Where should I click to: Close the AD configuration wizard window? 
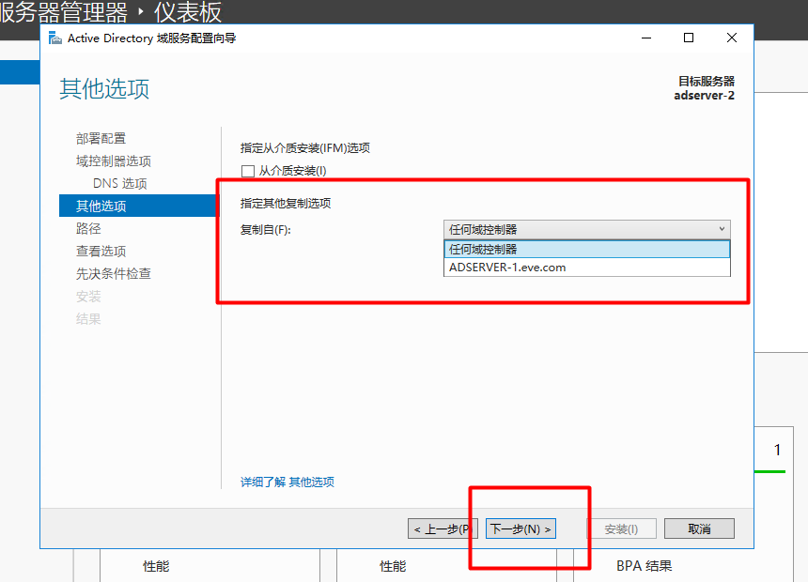point(732,38)
